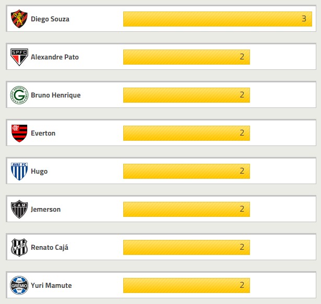Open Renato Cajá player link
The height and width of the screenshot is (304, 321).
[x=50, y=248]
